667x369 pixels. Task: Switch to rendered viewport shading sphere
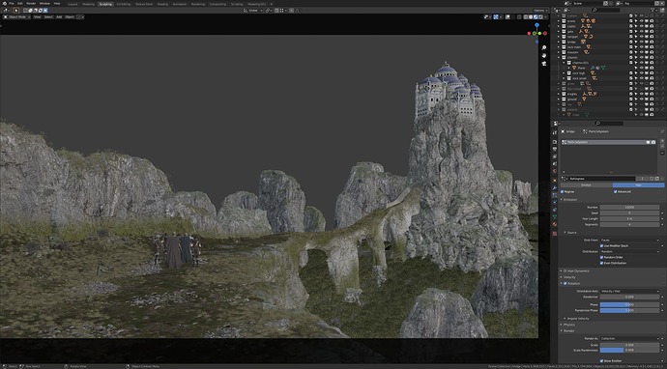pos(540,17)
